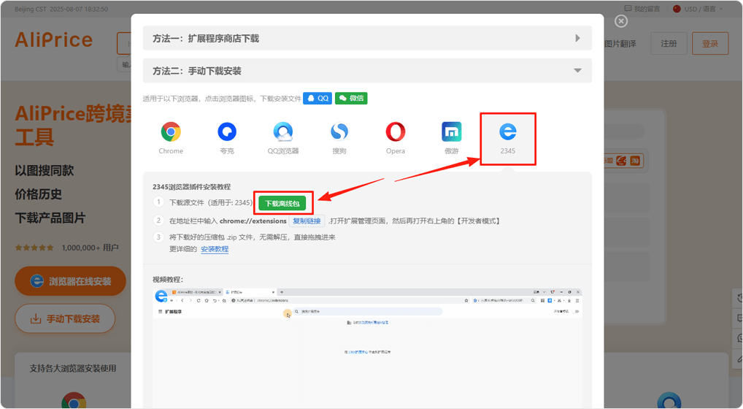Select the 2345 browser icon
Screen dimensions: 743x409
click(508, 132)
